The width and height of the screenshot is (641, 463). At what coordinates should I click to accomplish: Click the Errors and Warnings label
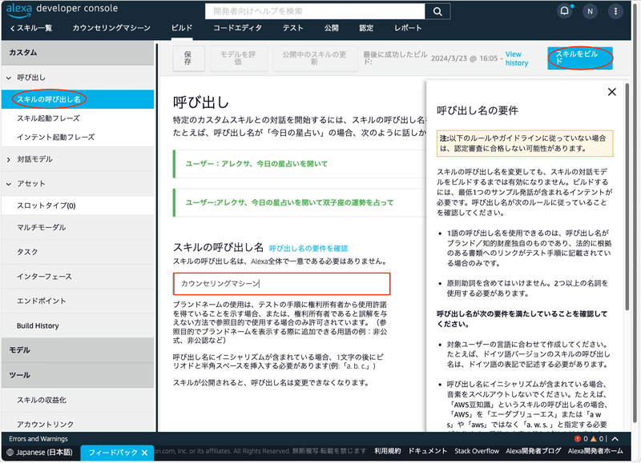click(x=38, y=439)
